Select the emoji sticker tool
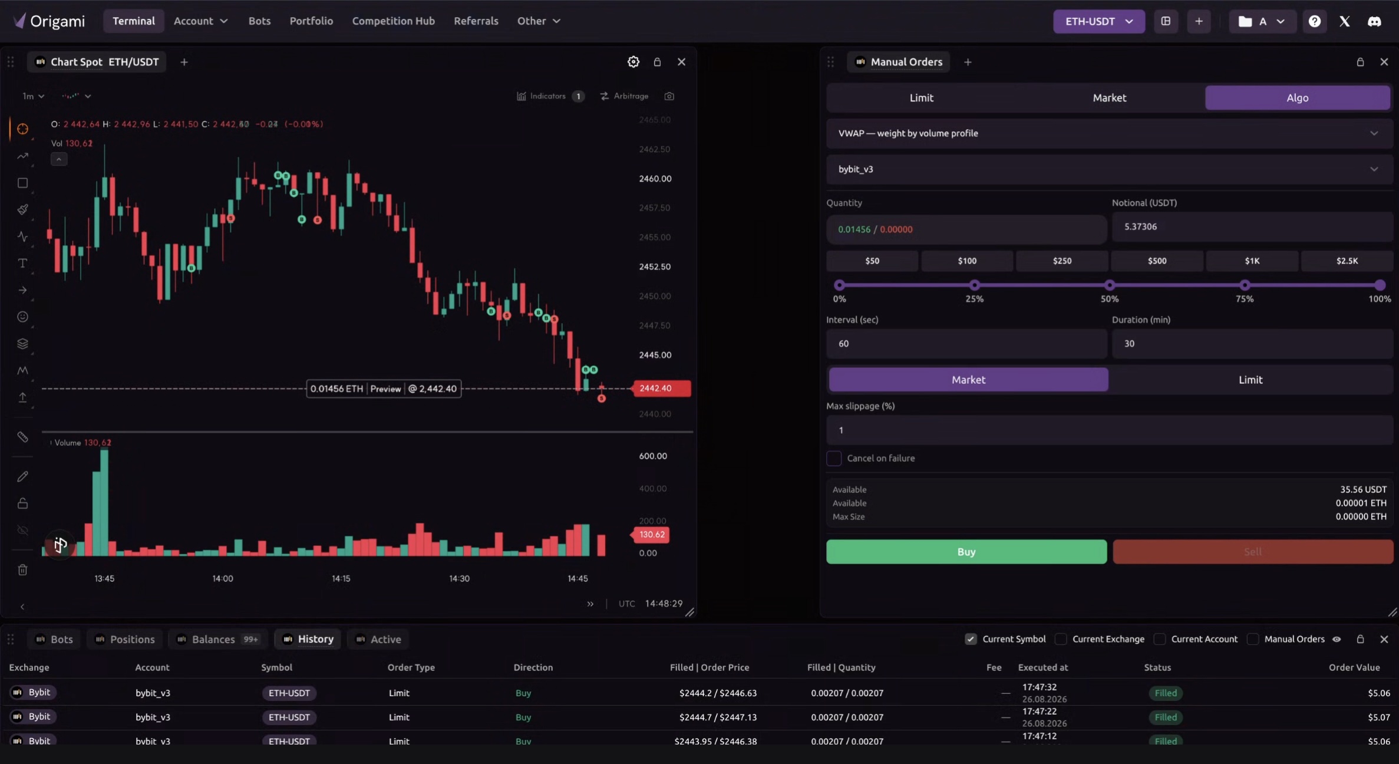 click(22, 317)
